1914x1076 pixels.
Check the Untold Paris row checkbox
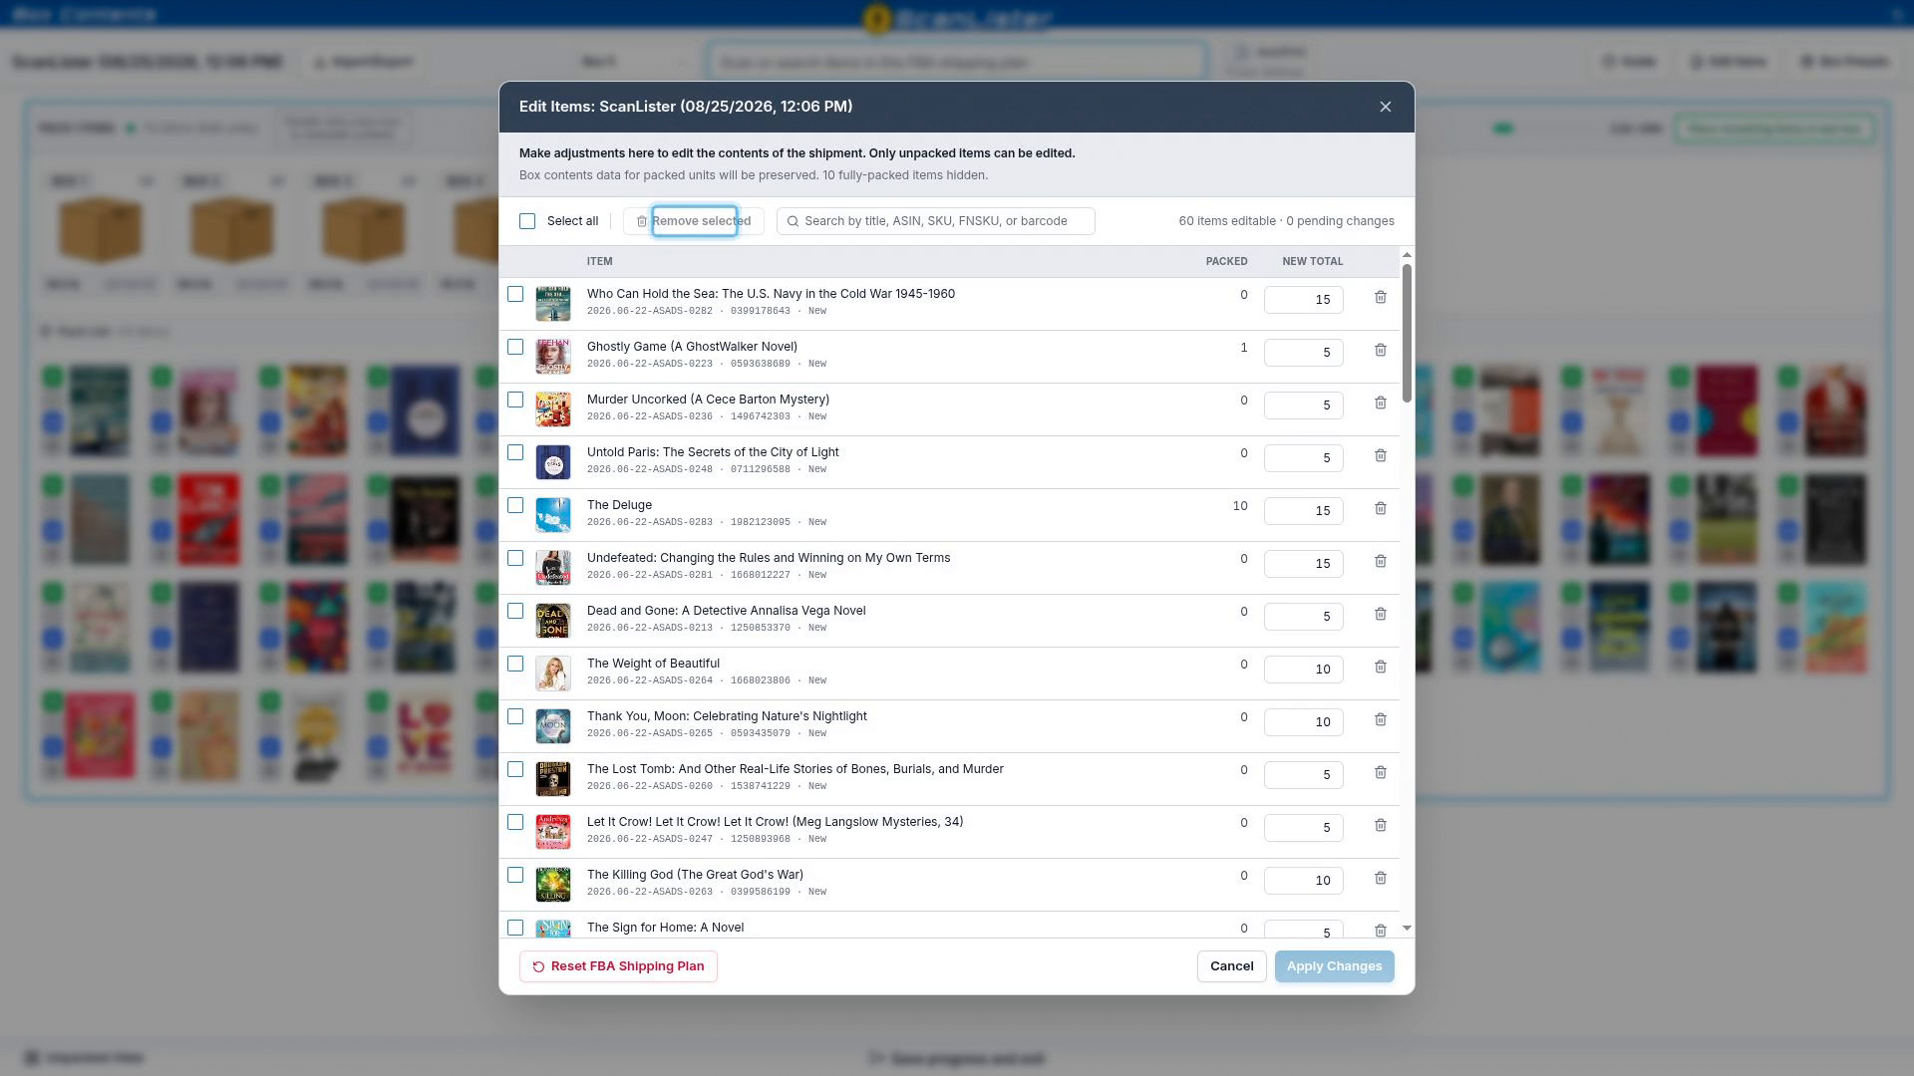(x=515, y=452)
